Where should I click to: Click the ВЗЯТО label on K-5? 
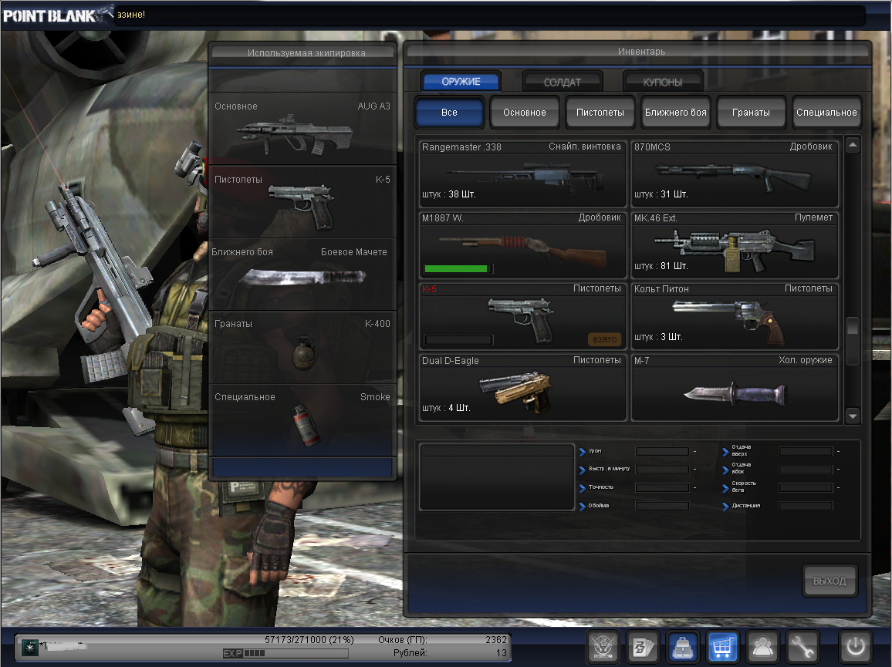[604, 339]
